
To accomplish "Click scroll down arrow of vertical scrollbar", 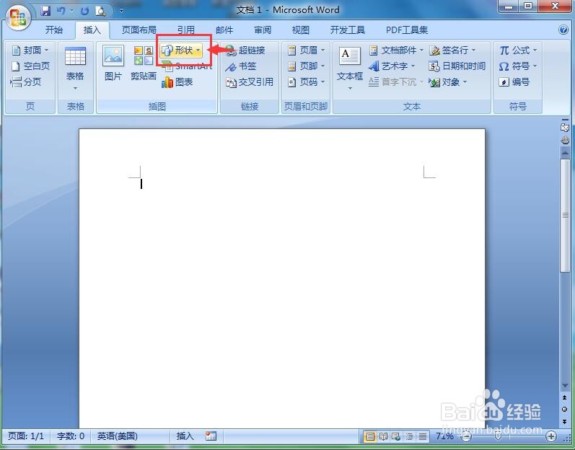I will (x=565, y=386).
